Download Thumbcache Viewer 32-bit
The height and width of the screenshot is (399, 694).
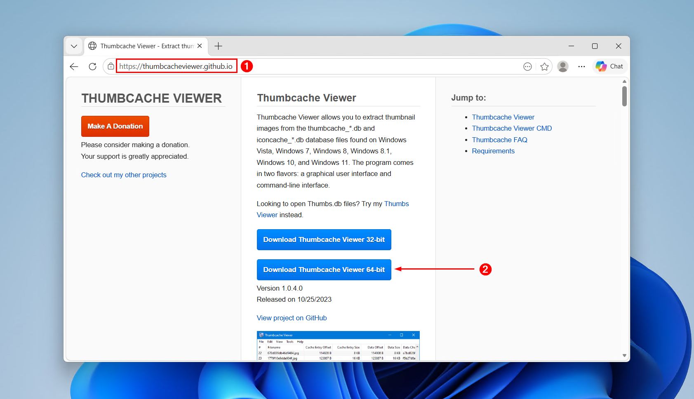pyautogui.click(x=324, y=239)
